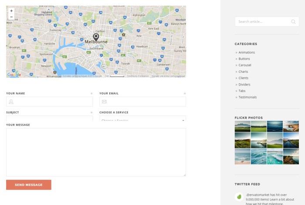
Task: Open the surfer beach Flickr photo
Action: point(243,157)
